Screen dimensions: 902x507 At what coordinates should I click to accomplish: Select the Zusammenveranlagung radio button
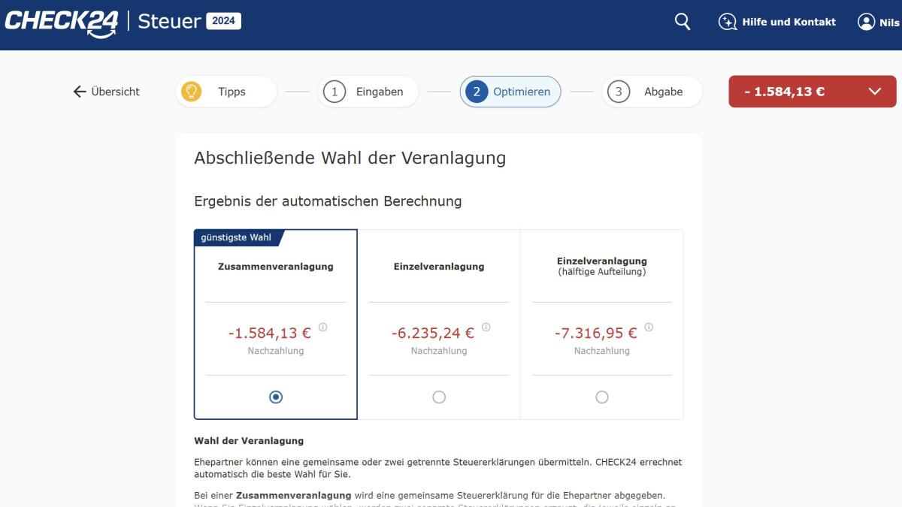pyautogui.click(x=275, y=397)
